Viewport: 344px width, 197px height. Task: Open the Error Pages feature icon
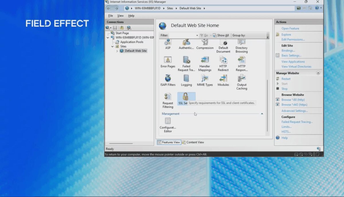[168, 60]
